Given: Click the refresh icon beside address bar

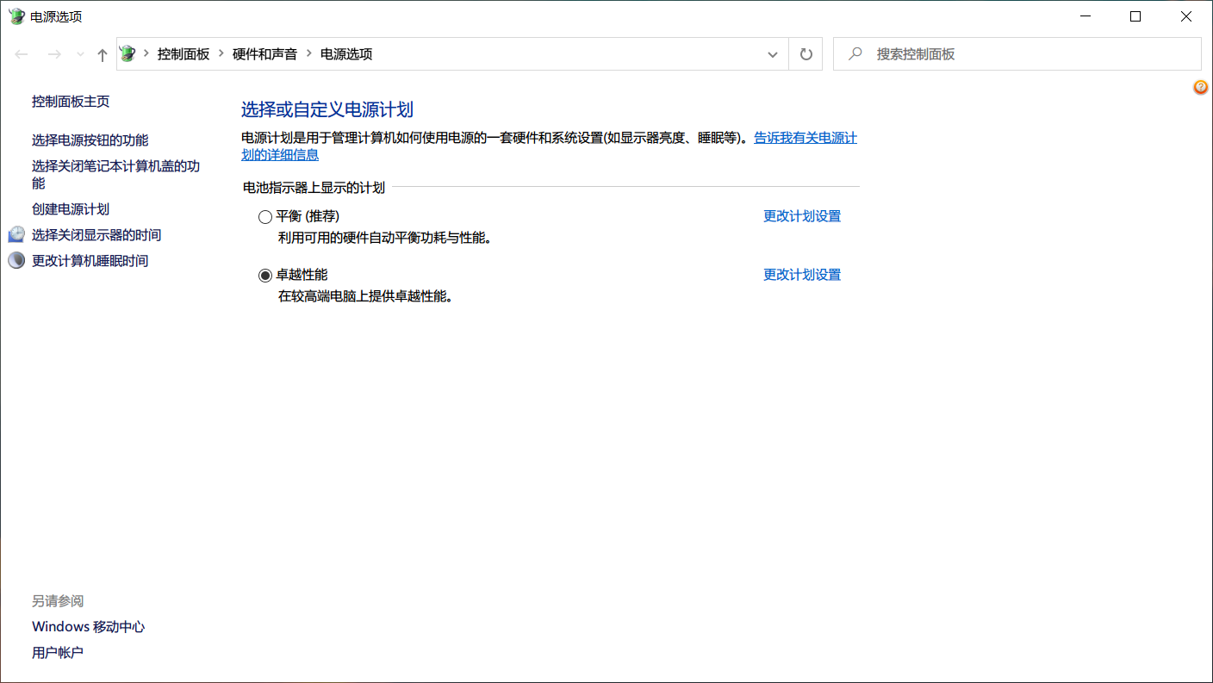Looking at the screenshot, I should [x=806, y=54].
